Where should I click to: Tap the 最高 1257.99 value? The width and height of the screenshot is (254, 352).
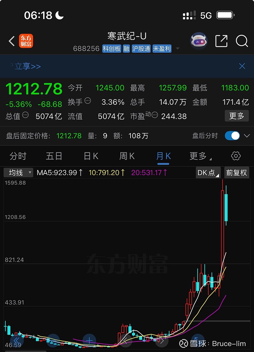pyautogui.click(x=173, y=88)
